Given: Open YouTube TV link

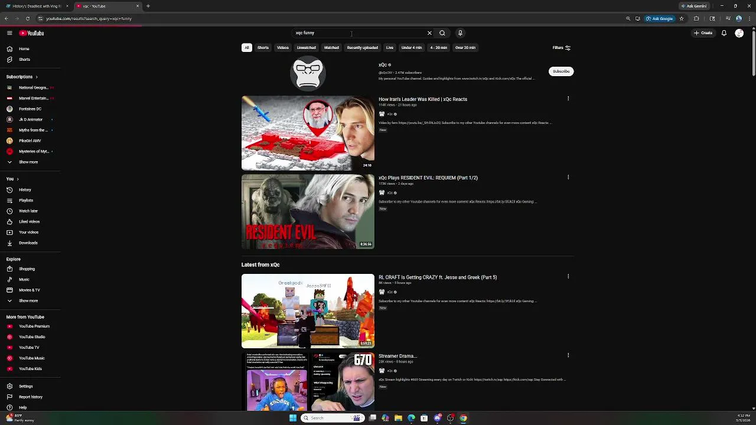Looking at the screenshot, I should [30, 347].
